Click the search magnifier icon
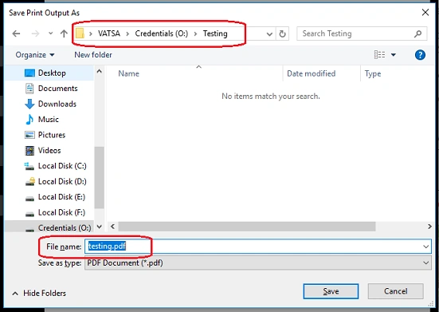 pyautogui.click(x=418, y=34)
